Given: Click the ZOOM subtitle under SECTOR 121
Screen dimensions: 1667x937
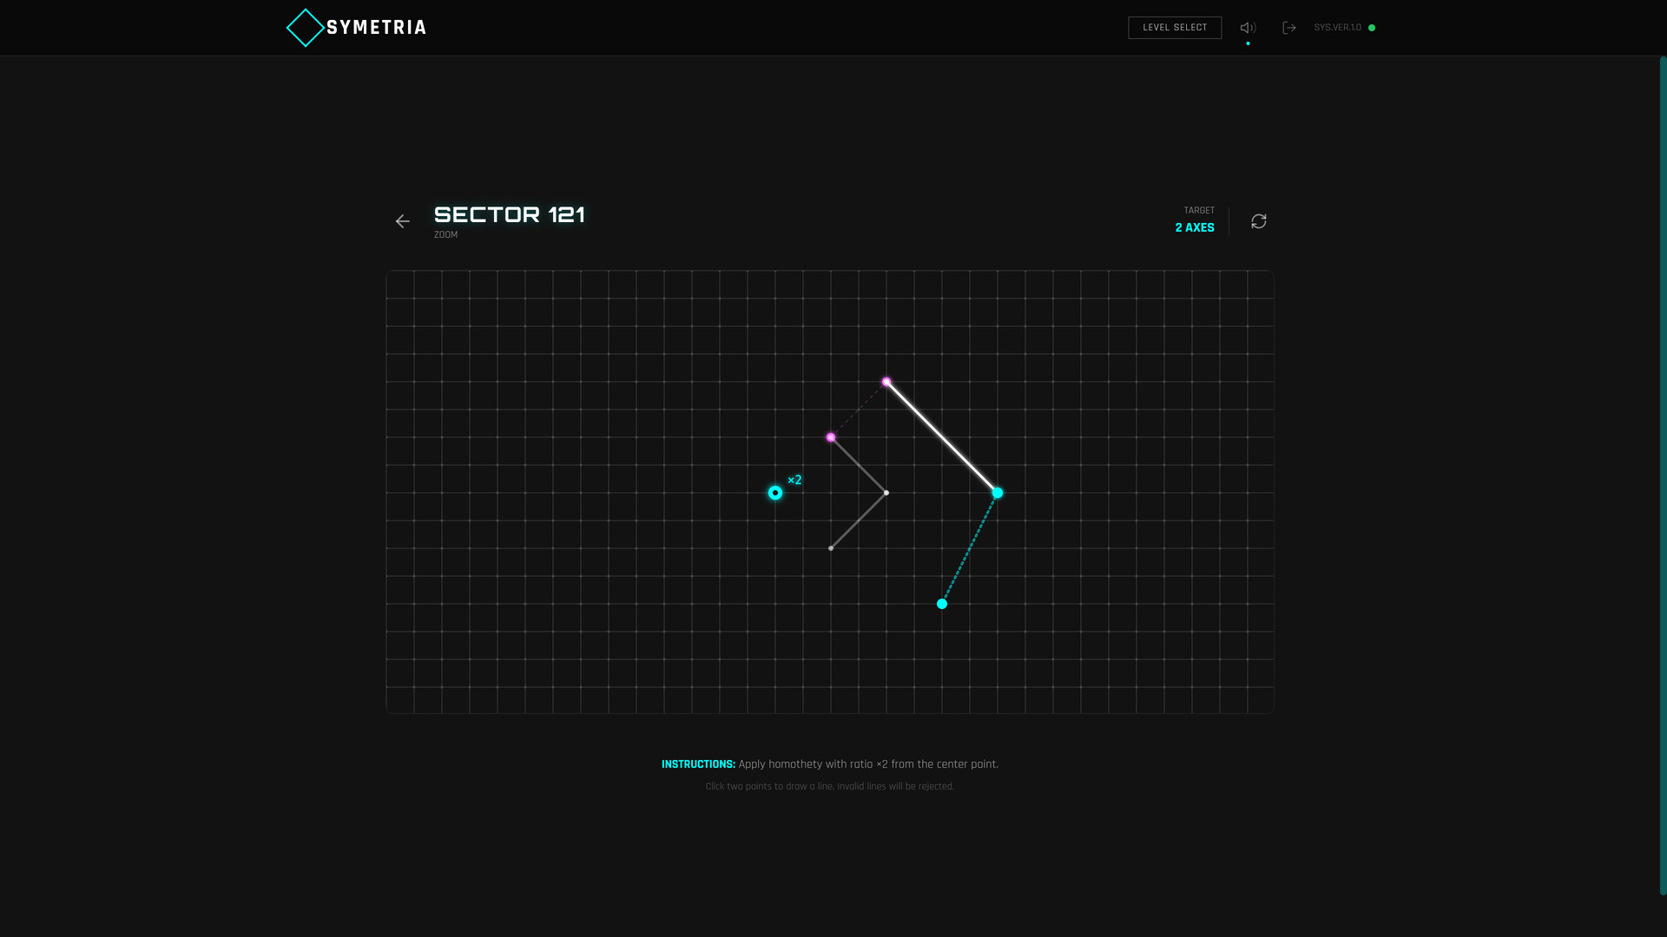Looking at the screenshot, I should point(445,234).
